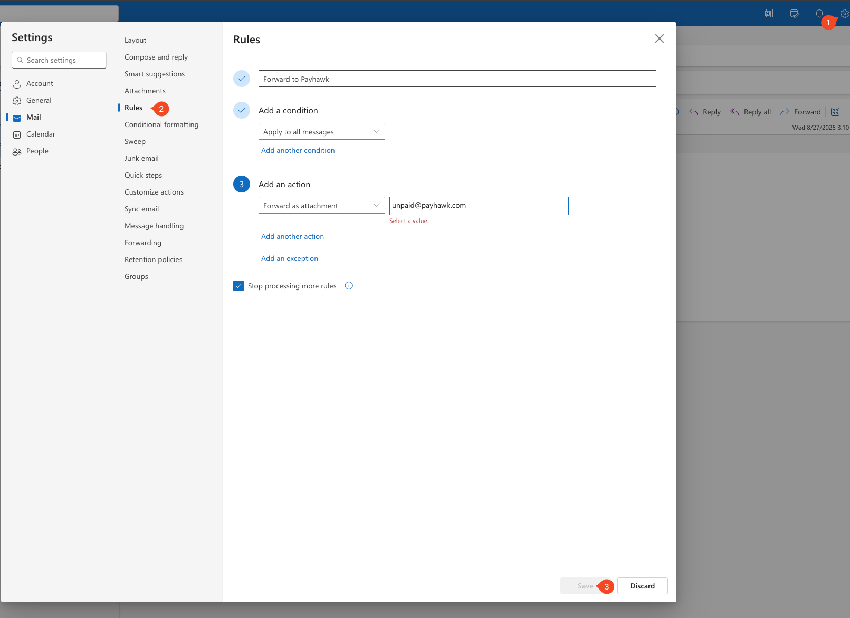850x618 pixels.
Task: Open Smart suggestions settings
Action: point(155,74)
